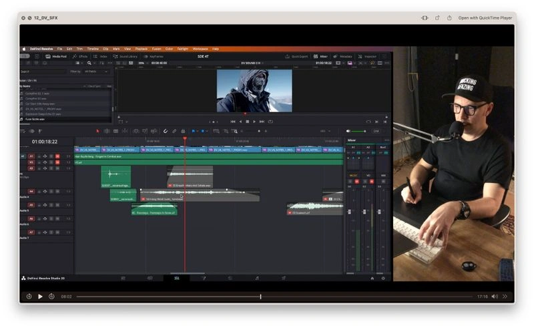Open the Trim menu
Image resolution: width=534 pixels, height=328 pixels.
coord(79,49)
